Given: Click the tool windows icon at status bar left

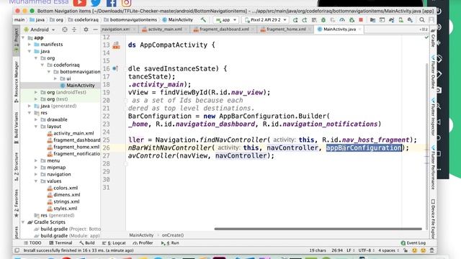Looking at the screenshot, I should (x=17, y=250).
